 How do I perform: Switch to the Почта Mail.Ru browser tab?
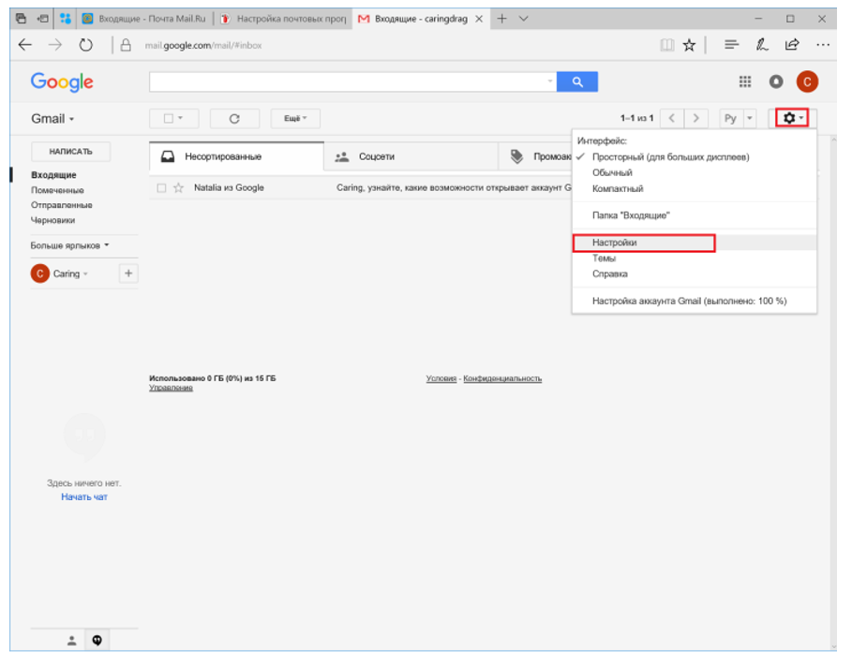tap(144, 19)
